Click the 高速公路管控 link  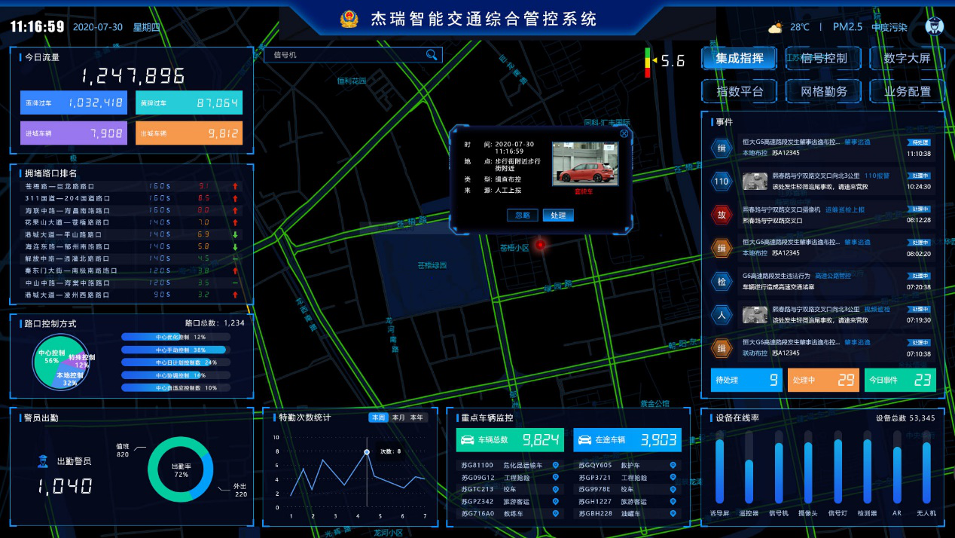832,276
